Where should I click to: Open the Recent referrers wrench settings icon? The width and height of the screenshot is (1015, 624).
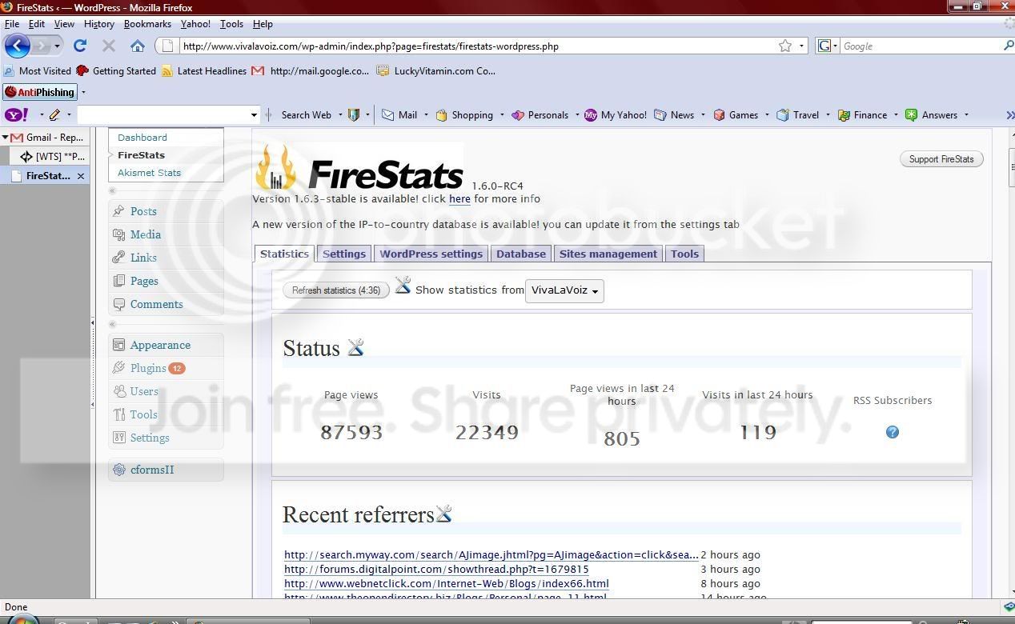pyautogui.click(x=443, y=514)
